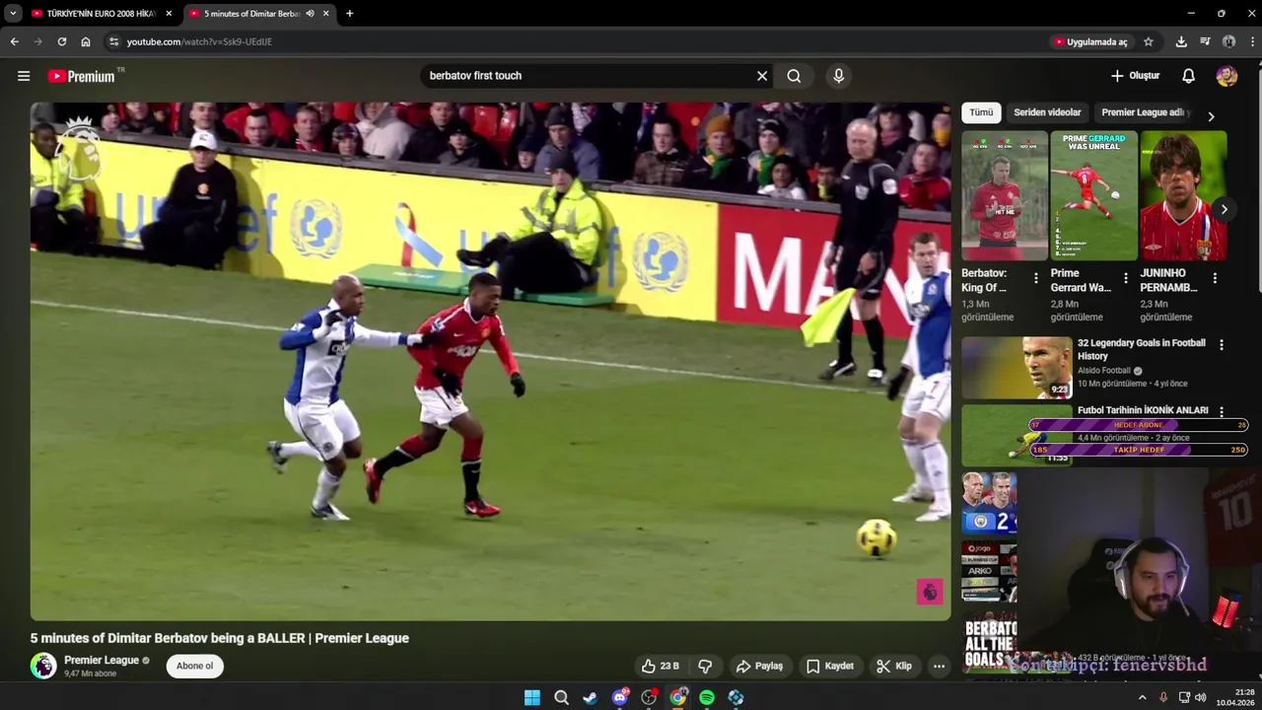1262x710 pixels.
Task: Open Berbatov: King Of short thumbnail
Action: click(x=1005, y=195)
